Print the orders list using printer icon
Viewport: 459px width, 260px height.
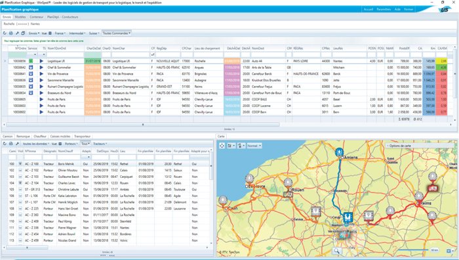tap(11, 33)
